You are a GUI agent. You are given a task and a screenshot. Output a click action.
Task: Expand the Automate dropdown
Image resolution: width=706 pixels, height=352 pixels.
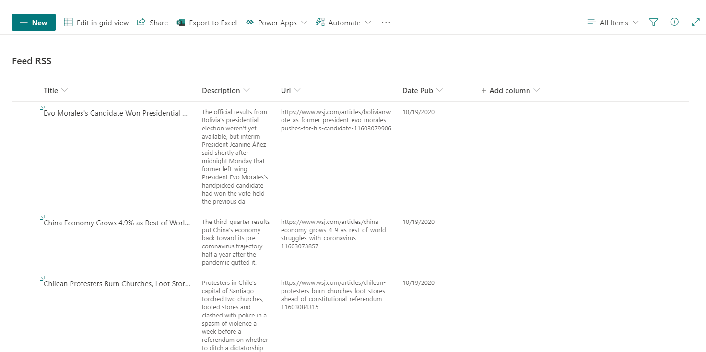(x=343, y=23)
